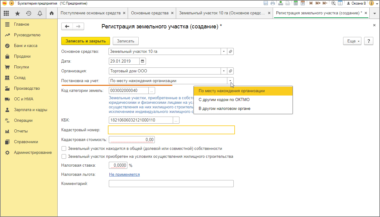Open 'Не применяется' tax benefit link
Viewport: 380px width, 217px height.
[x=124, y=175]
